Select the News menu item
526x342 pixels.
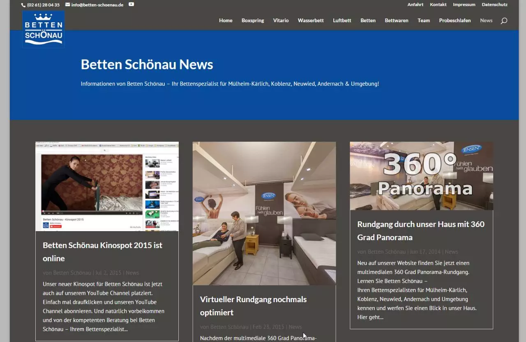[x=486, y=21]
